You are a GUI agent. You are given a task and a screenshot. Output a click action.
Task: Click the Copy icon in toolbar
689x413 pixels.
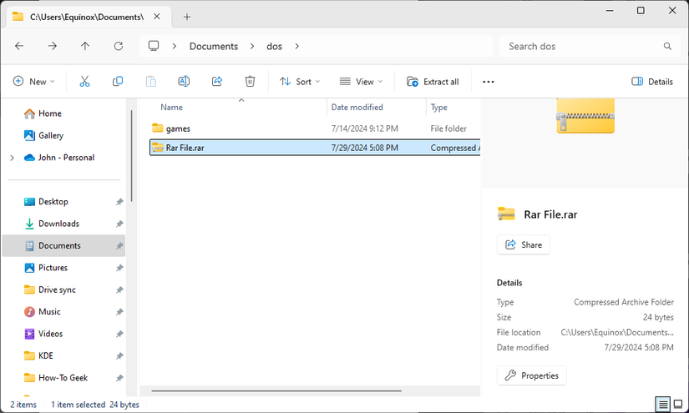118,82
